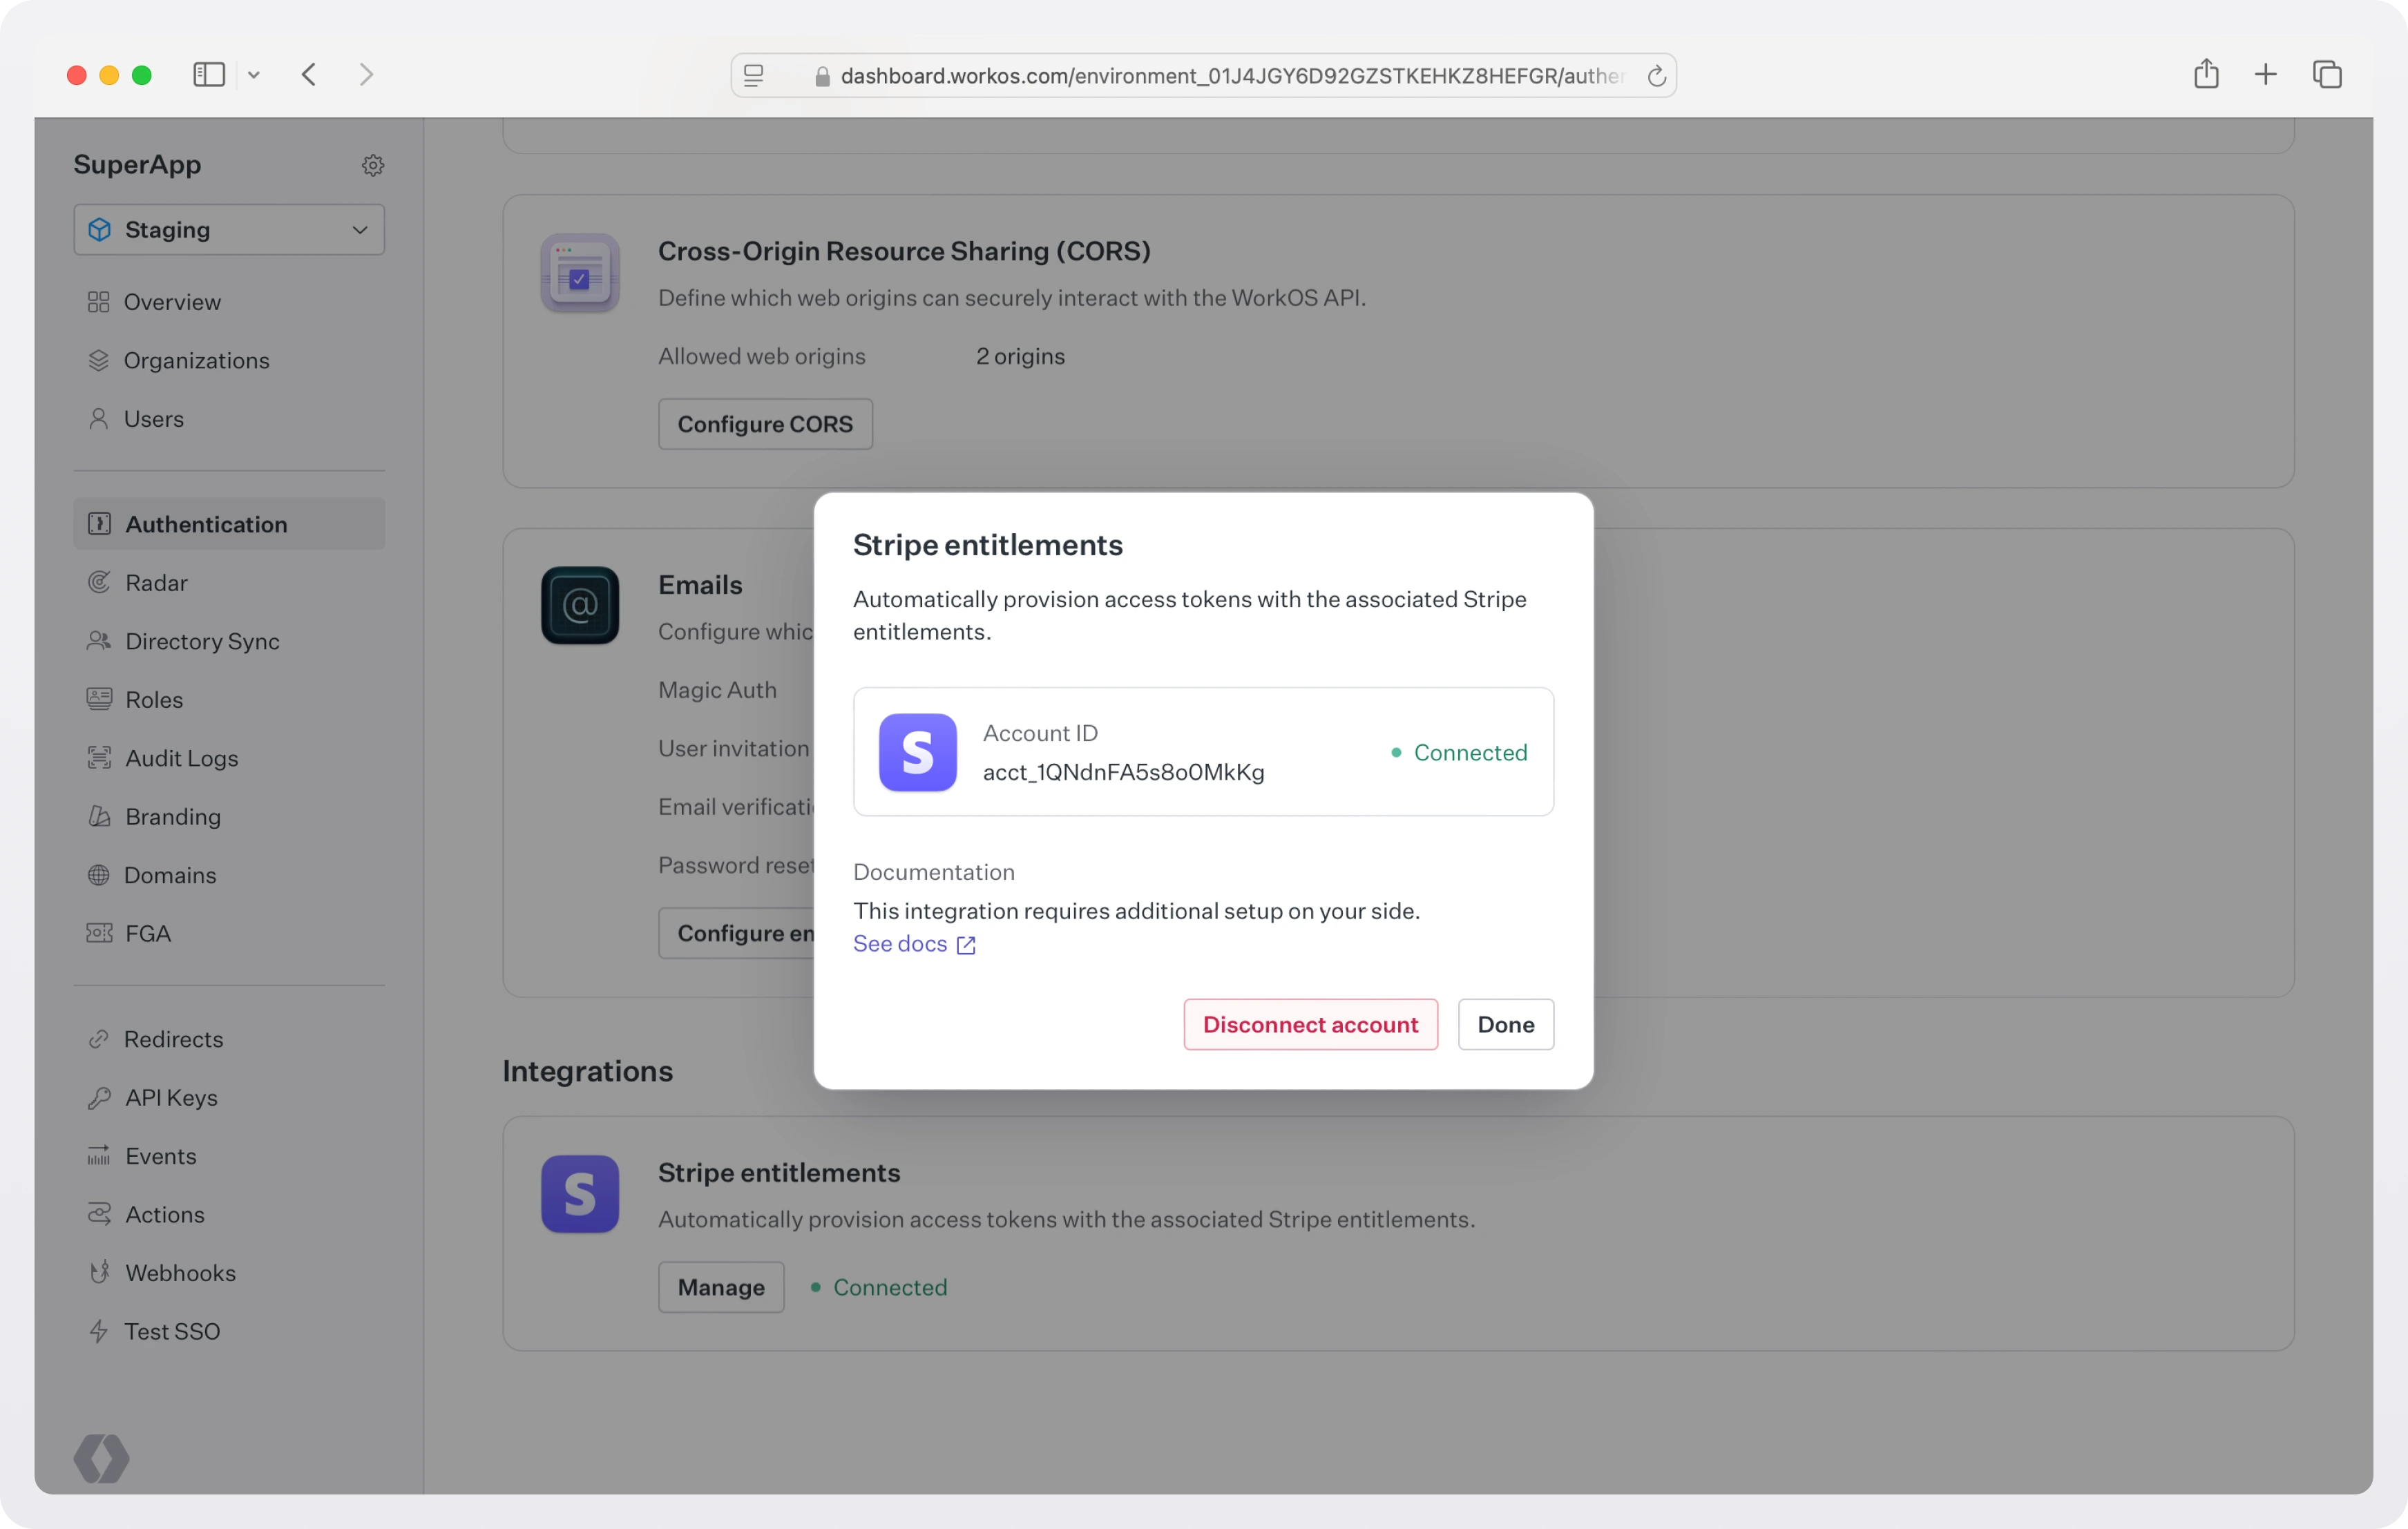Click the Audit Logs sidebar icon
The image size is (2408, 1529).
point(99,758)
